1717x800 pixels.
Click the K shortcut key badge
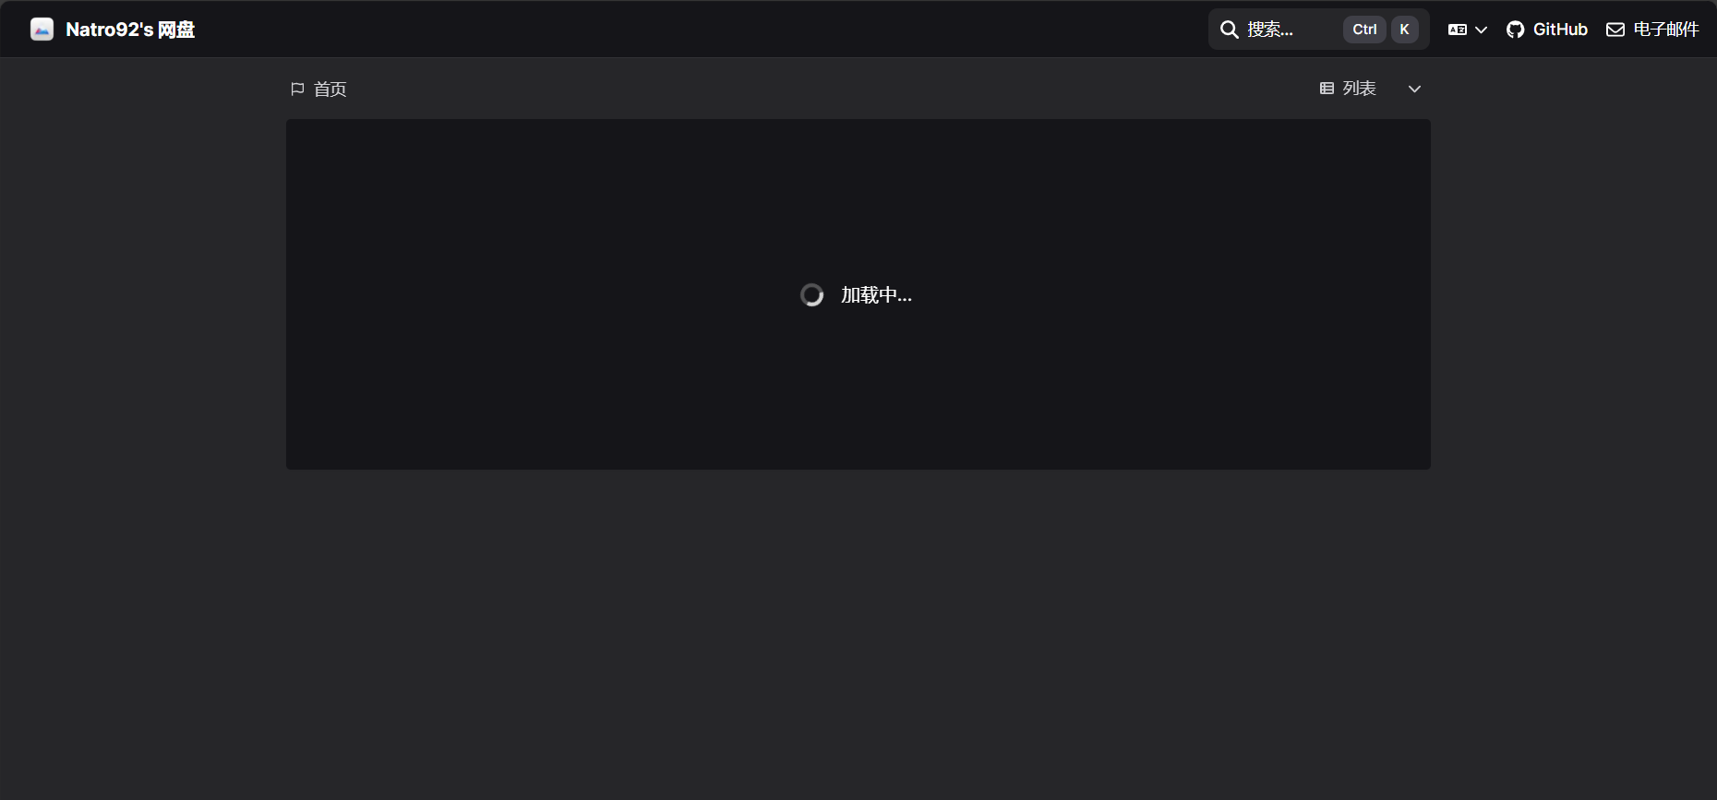coord(1404,30)
